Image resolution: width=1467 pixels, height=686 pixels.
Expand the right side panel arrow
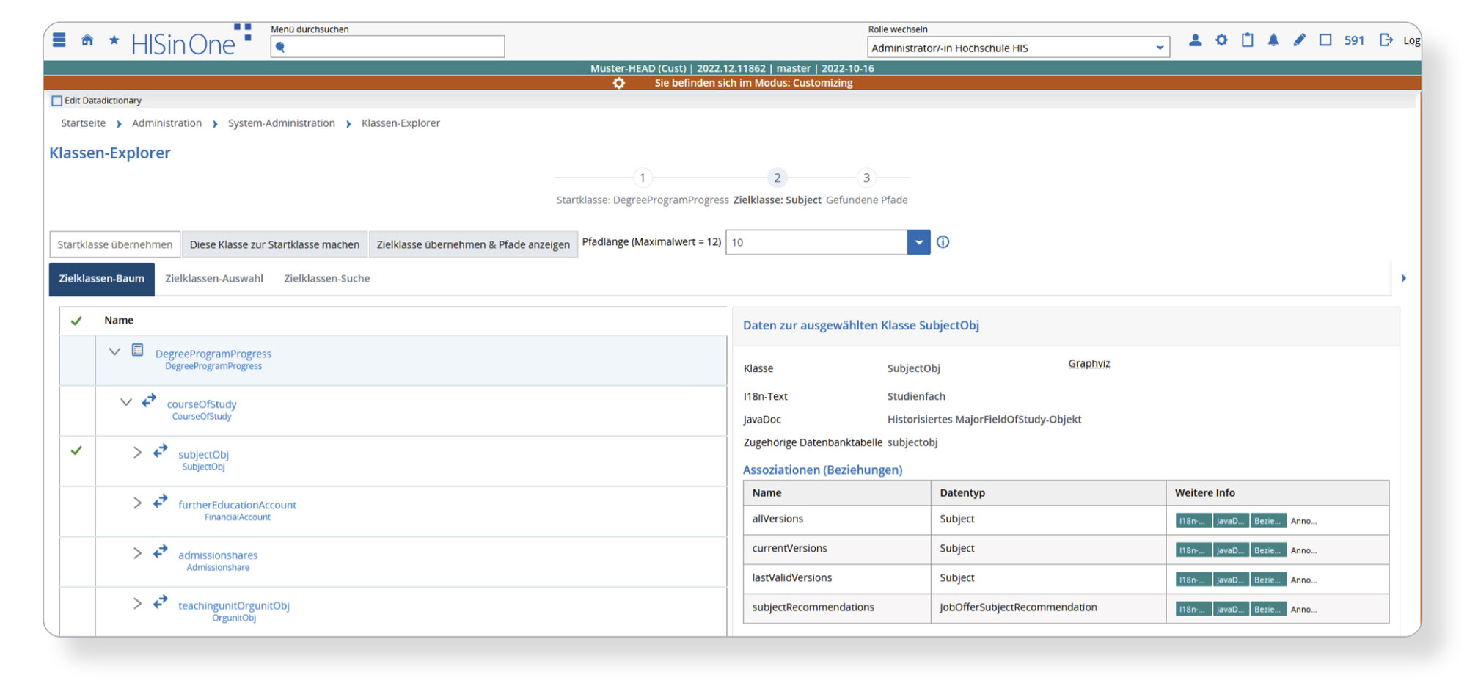click(x=1403, y=278)
